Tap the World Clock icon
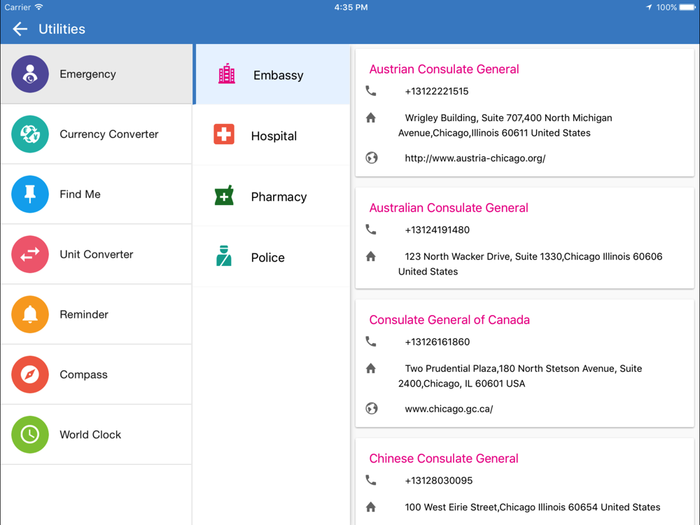Screen dimensions: 700x525 [30, 435]
